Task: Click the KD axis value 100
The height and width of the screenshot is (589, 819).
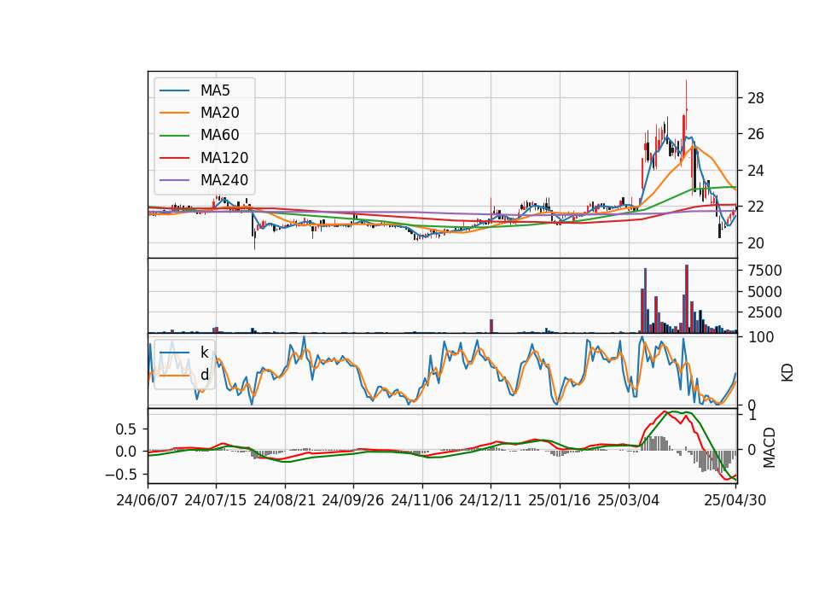Action: tap(760, 338)
